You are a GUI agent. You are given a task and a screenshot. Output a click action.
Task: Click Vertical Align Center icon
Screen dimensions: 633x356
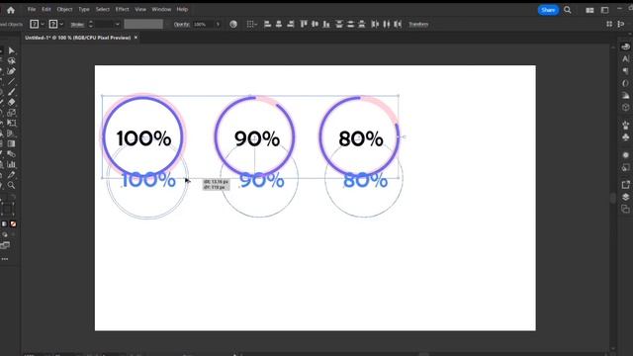(315, 24)
